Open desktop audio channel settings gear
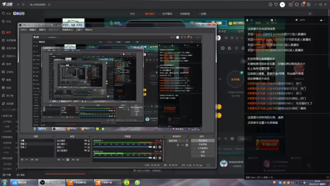 pos(160,147)
